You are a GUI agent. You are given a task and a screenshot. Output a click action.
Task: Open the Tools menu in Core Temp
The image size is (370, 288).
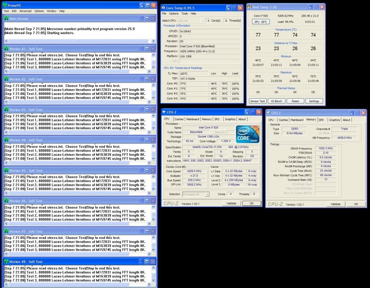coord(185,14)
